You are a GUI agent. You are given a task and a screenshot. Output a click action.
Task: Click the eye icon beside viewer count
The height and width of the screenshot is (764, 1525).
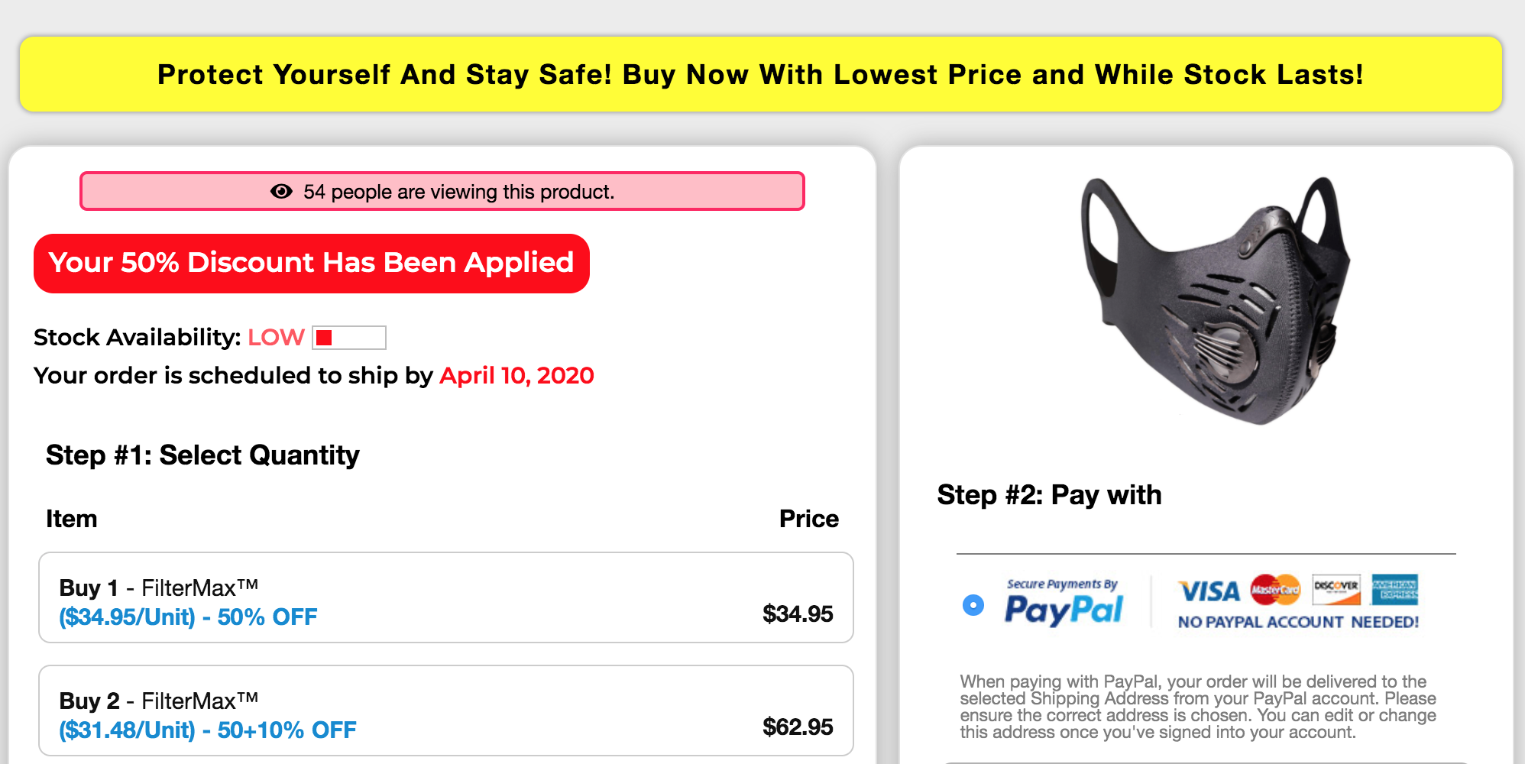281,191
